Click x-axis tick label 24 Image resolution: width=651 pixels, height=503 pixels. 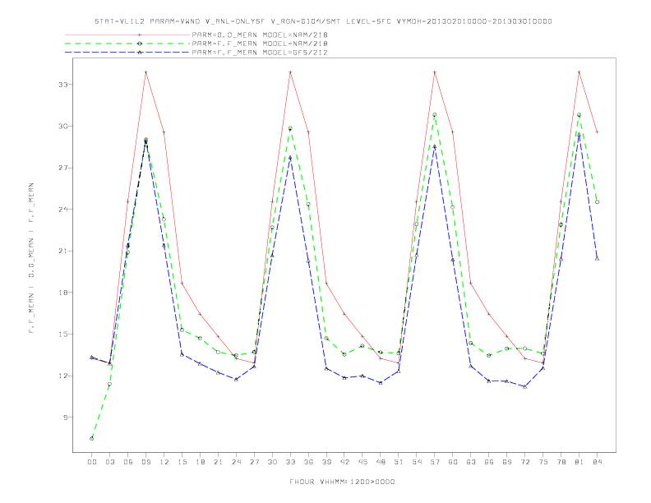point(236,462)
